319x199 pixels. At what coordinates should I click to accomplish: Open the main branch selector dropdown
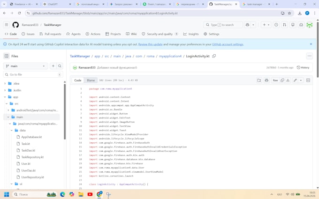point(26,66)
